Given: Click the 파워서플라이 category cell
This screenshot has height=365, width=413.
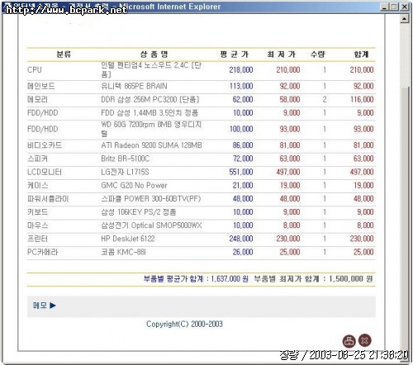Looking at the screenshot, I should [x=48, y=199].
